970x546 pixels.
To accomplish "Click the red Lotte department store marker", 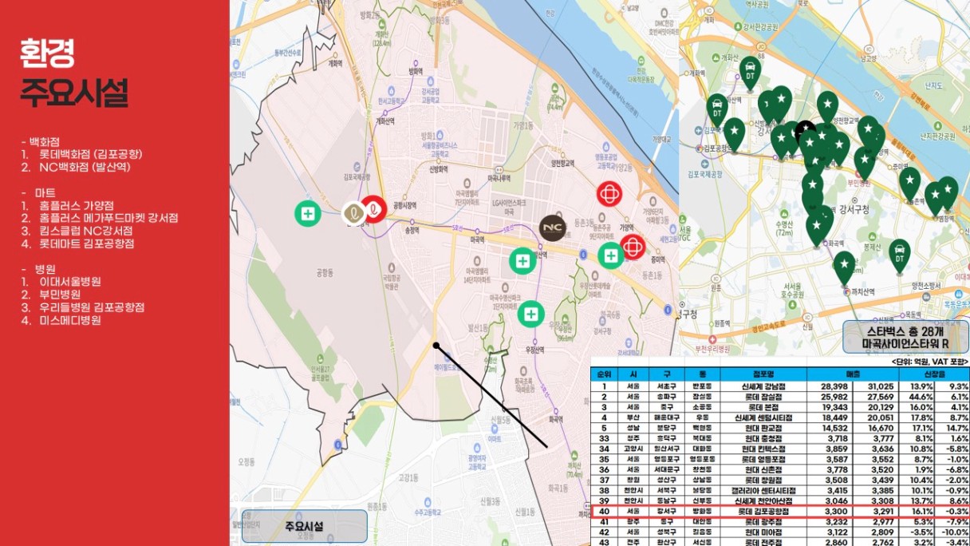I will [x=373, y=209].
